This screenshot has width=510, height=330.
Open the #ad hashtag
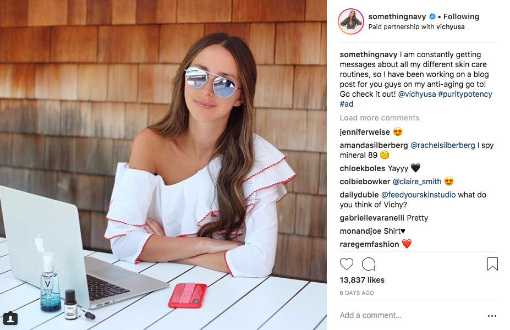347,104
